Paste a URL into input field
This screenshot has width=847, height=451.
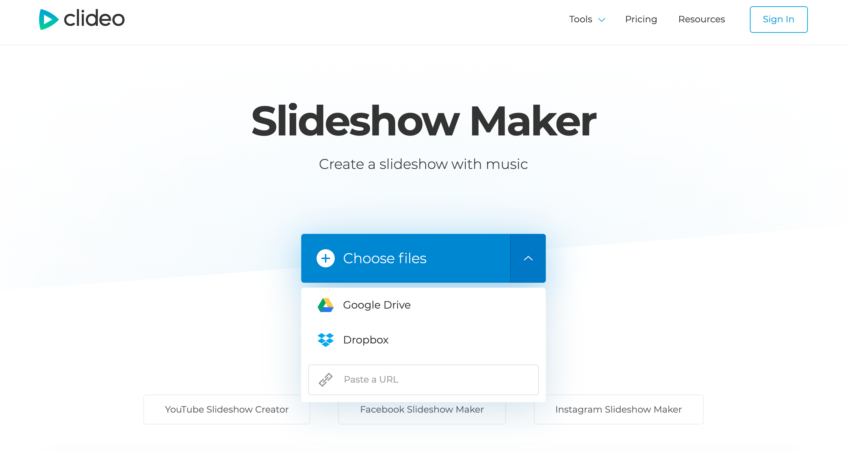(x=423, y=379)
